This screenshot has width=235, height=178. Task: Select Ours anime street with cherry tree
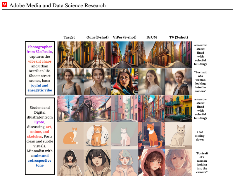coord(97,109)
